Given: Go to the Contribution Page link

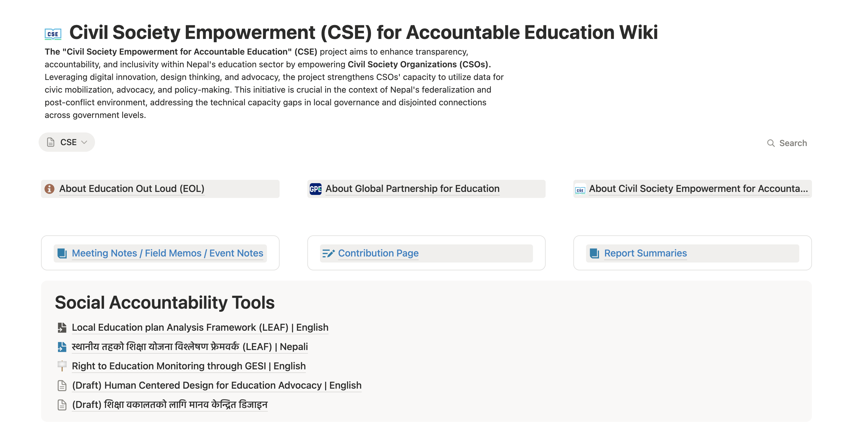Looking at the screenshot, I should 378,253.
